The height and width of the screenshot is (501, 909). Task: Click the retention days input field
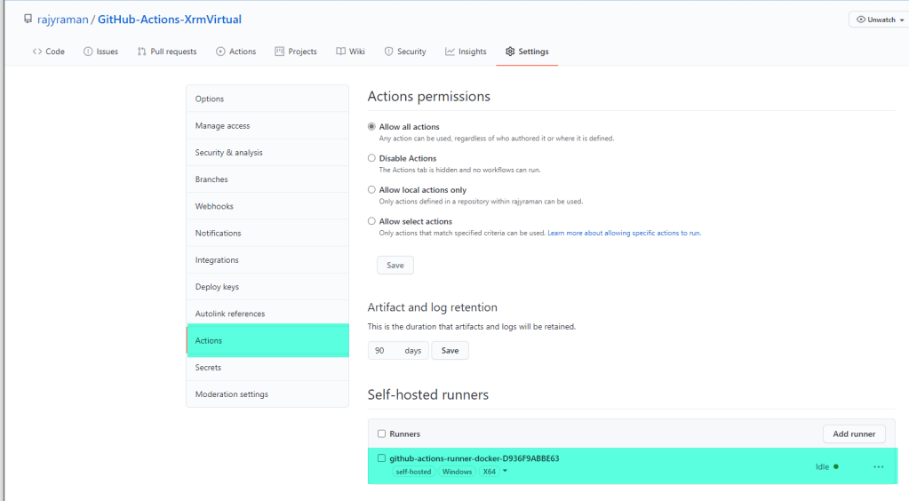click(387, 351)
